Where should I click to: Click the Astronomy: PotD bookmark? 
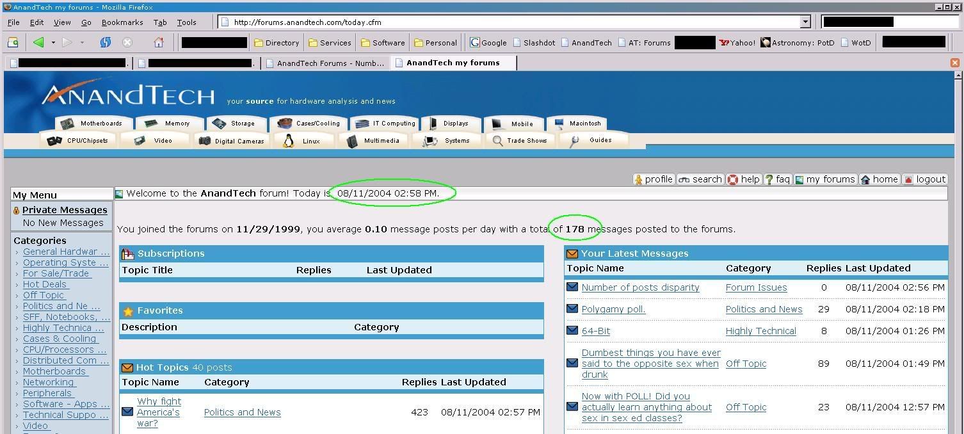click(798, 43)
